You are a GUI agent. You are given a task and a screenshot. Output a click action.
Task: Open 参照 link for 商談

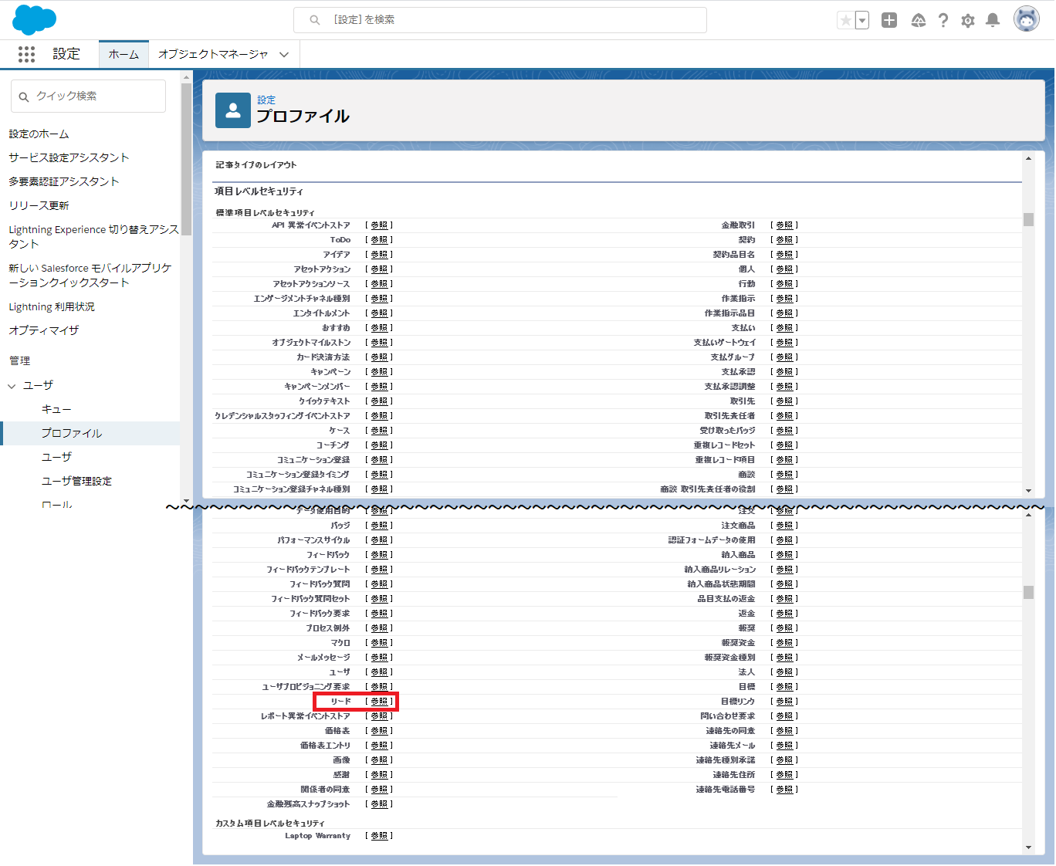pos(784,475)
